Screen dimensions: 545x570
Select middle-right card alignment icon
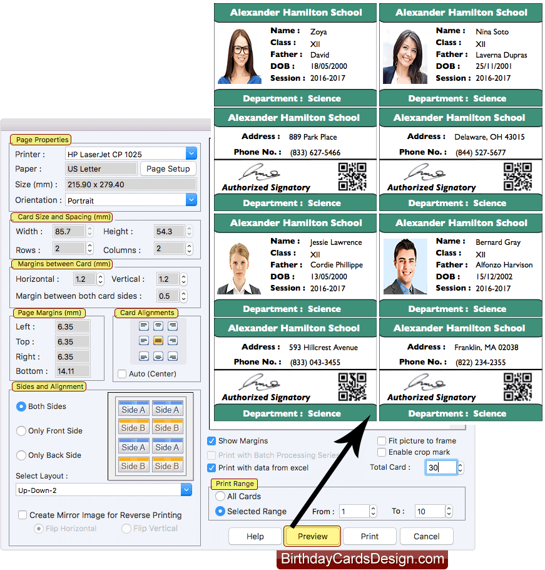coord(173,341)
